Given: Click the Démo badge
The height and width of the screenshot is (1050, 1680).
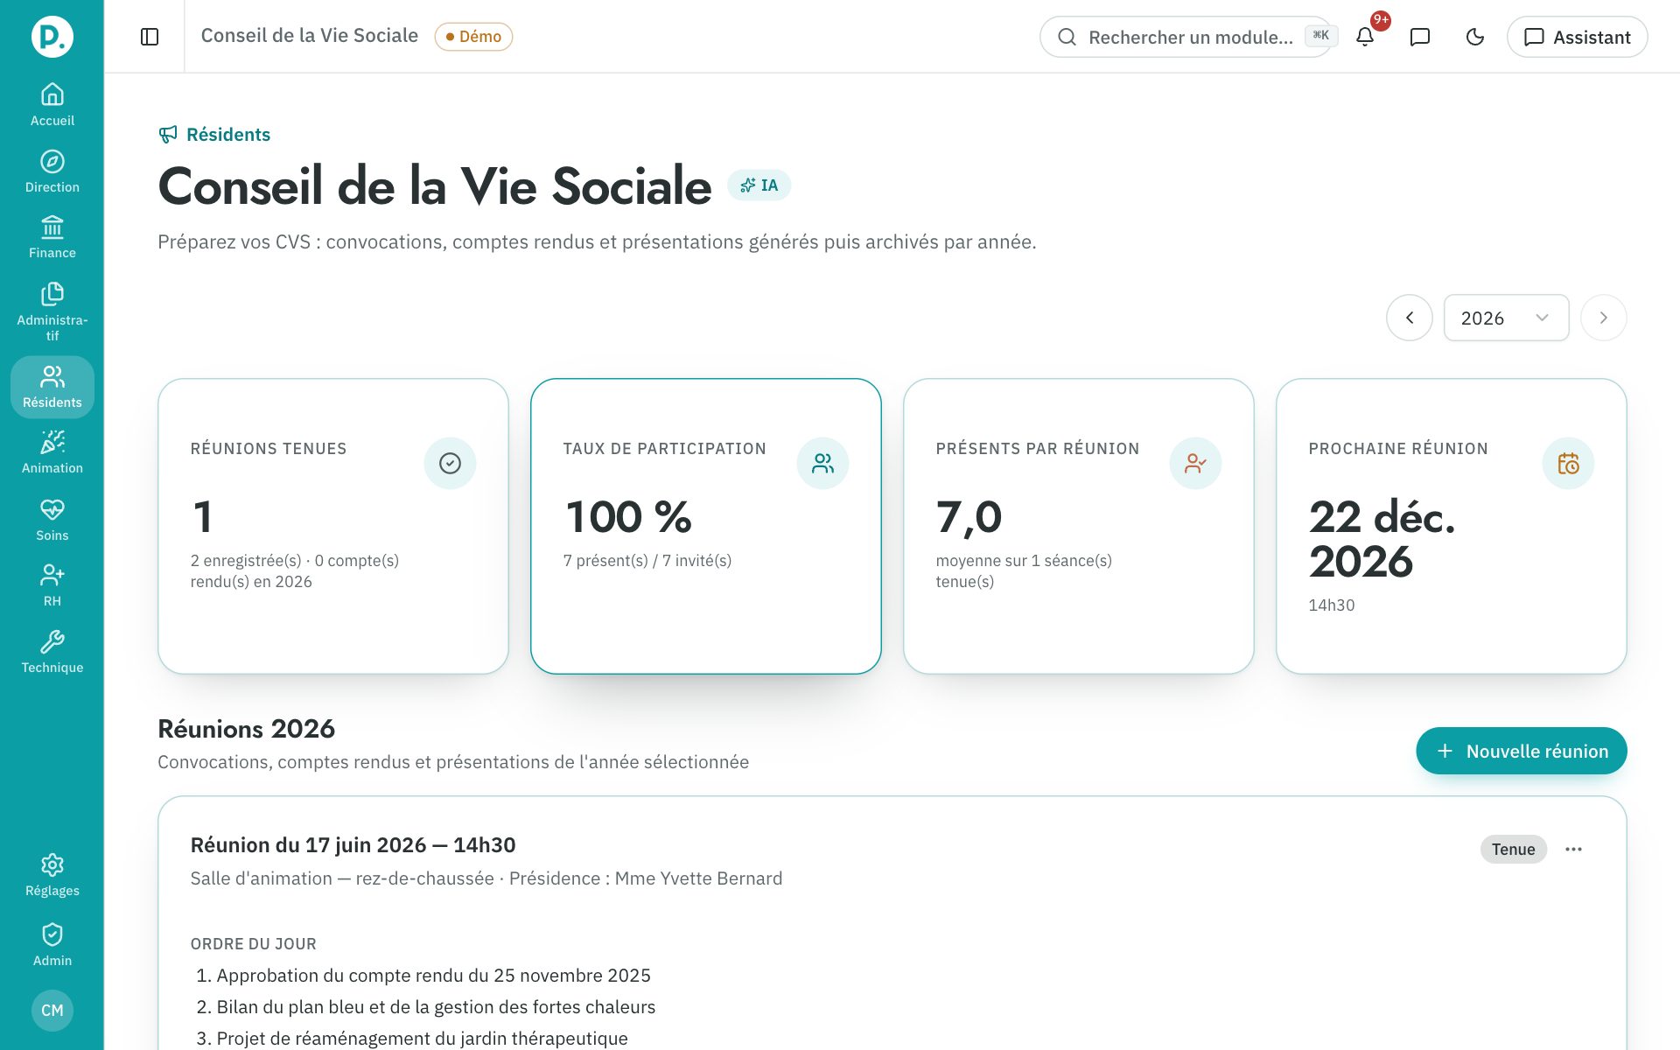Looking at the screenshot, I should 473,37.
